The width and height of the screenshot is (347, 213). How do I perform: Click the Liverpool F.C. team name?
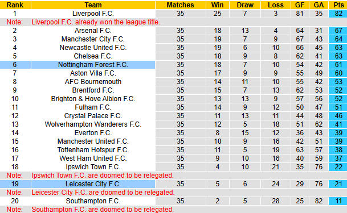click(x=93, y=14)
